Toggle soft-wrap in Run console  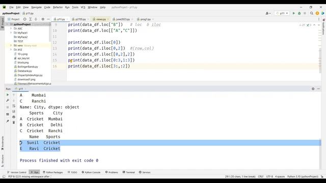tap(14, 106)
